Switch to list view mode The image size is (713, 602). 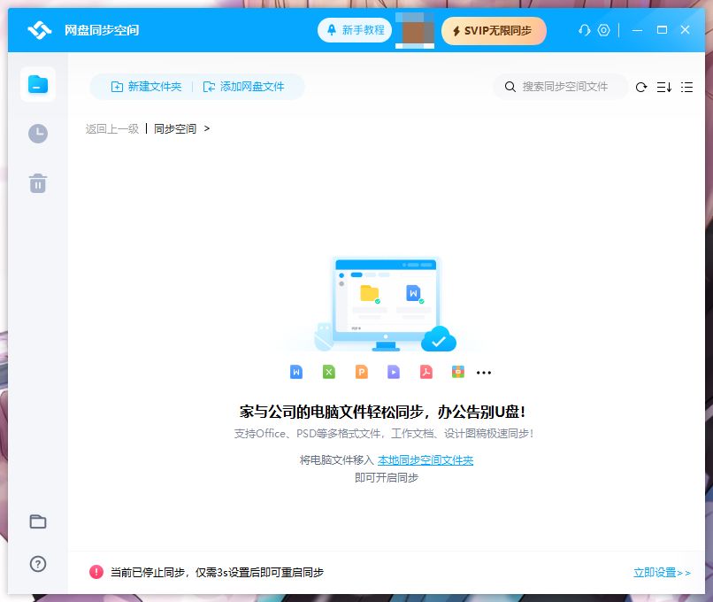pos(686,87)
